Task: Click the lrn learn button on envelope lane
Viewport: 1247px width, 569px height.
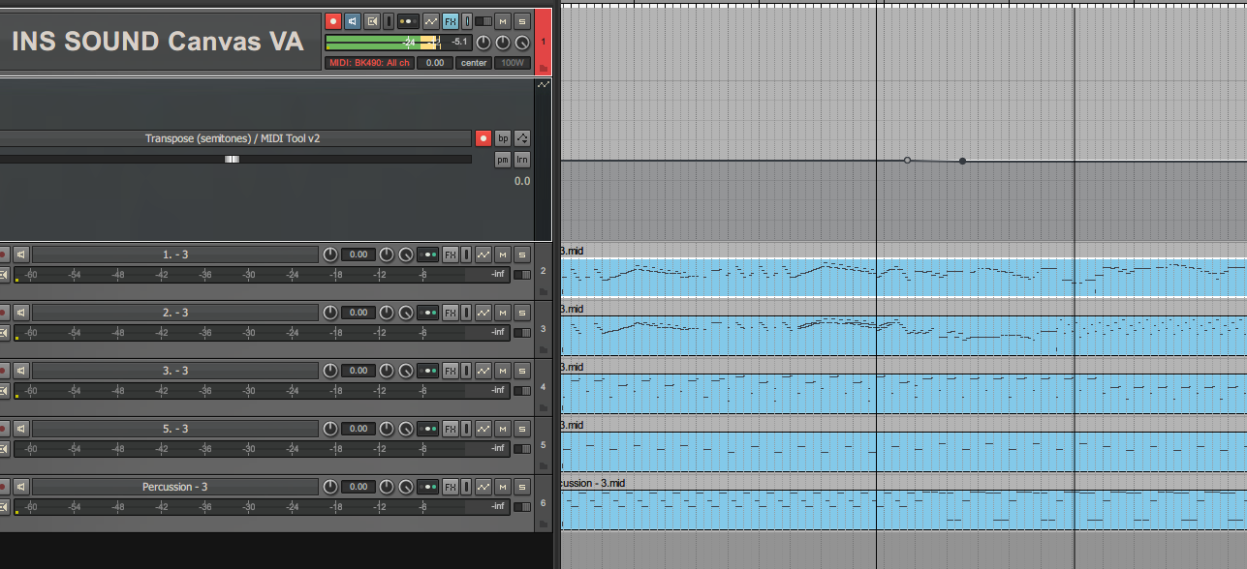Action: click(522, 160)
